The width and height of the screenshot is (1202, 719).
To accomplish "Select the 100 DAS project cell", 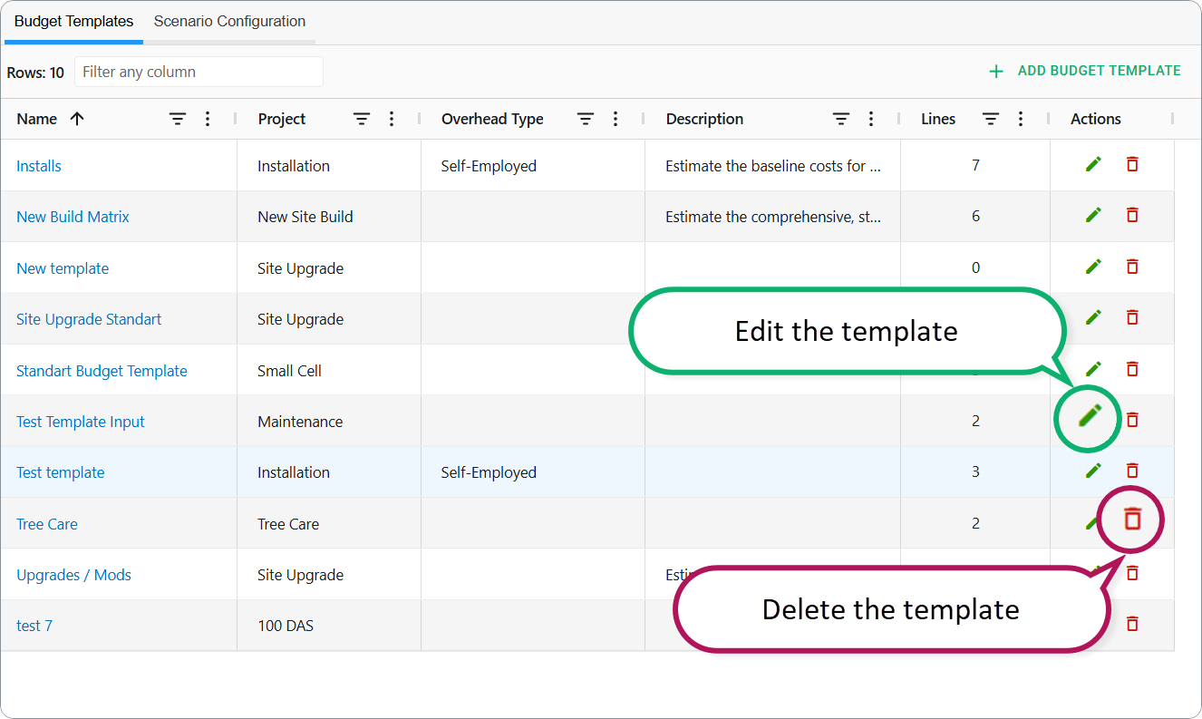I will pyautogui.click(x=329, y=626).
